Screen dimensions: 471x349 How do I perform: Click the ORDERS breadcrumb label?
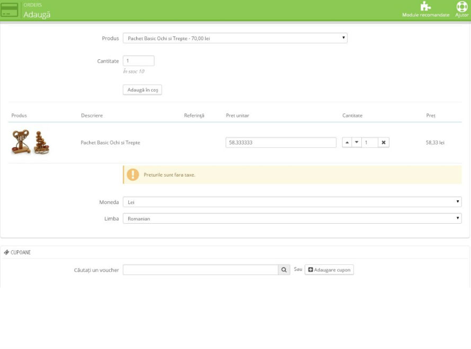32,5
